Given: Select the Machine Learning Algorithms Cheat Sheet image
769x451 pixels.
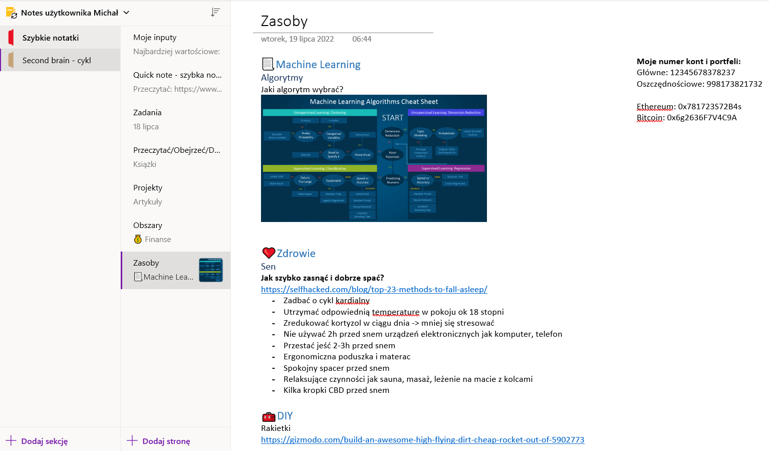Looking at the screenshot, I should (374, 158).
